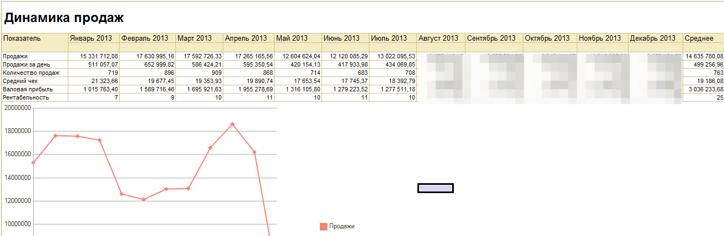Select January sales cell 15 331 712,08
This screenshot has height=236, width=724.
(94, 56)
